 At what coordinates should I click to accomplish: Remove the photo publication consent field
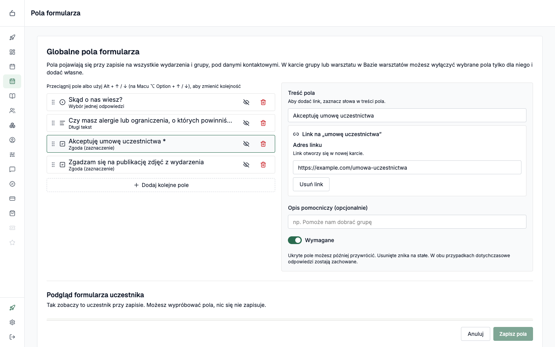coord(263,165)
